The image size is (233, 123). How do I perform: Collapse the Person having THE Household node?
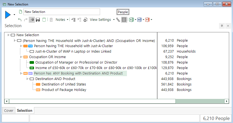tap(21, 46)
